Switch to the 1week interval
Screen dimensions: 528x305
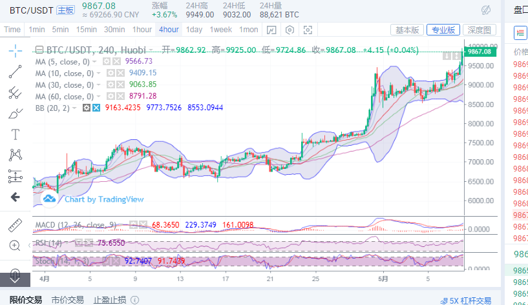(x=221, y=30)
